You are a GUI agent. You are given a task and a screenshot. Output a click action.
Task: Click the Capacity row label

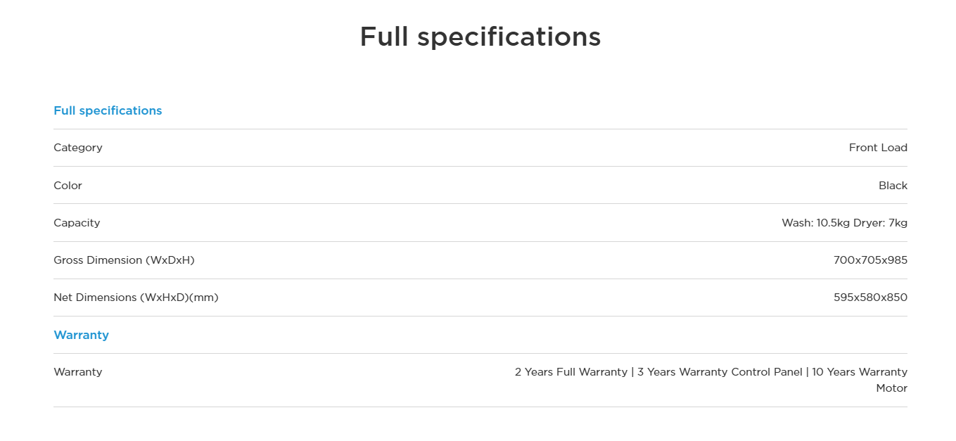[x=77, y=223]
